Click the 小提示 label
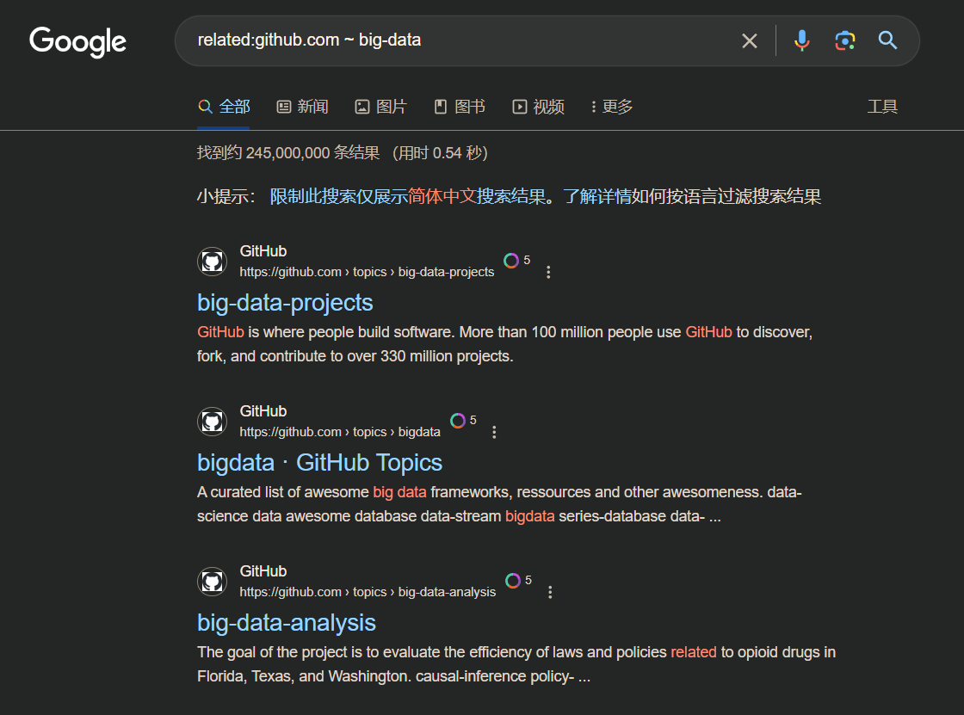The width and height of the screenshot is (964, 715). 226,197
